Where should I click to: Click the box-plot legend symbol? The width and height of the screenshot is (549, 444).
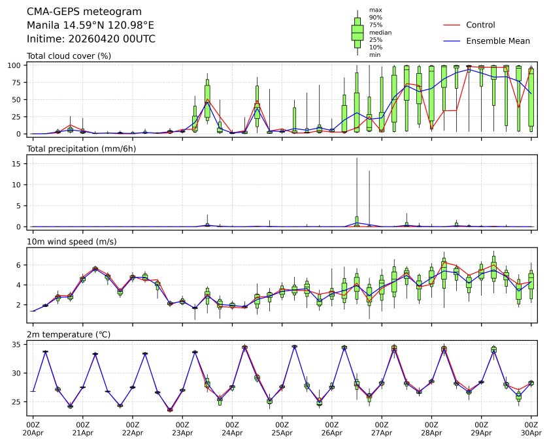pos(357,33)
